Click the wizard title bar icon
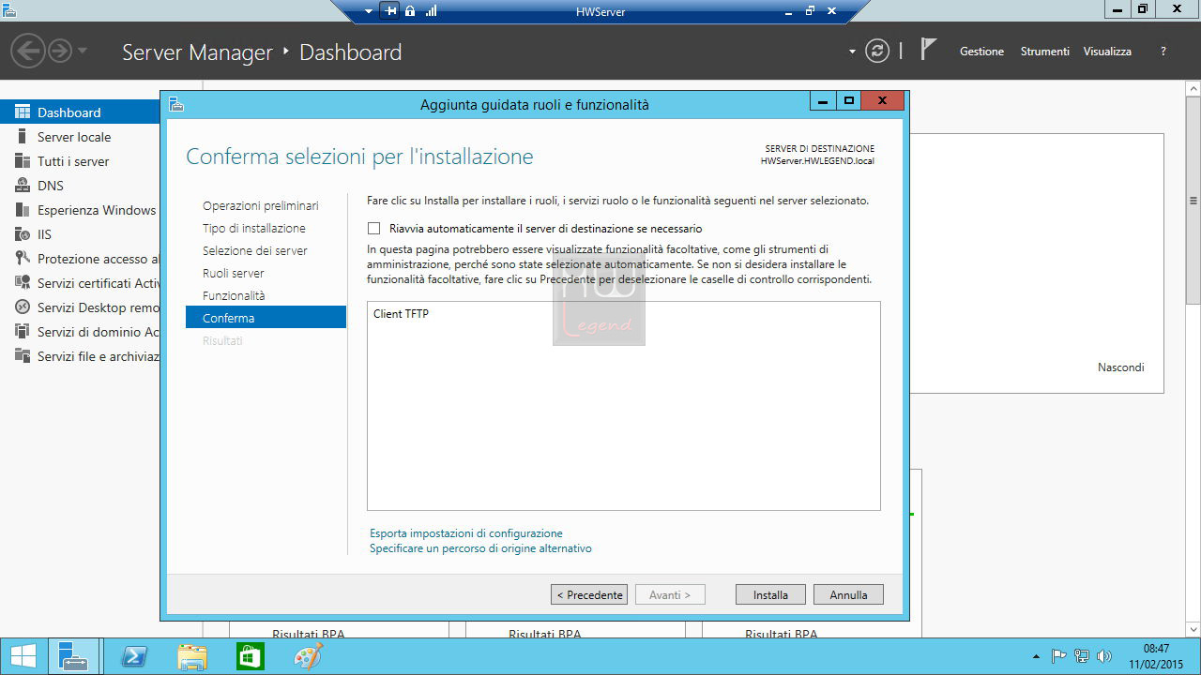This screenshot has height=675, width=1201. [175, 104]
